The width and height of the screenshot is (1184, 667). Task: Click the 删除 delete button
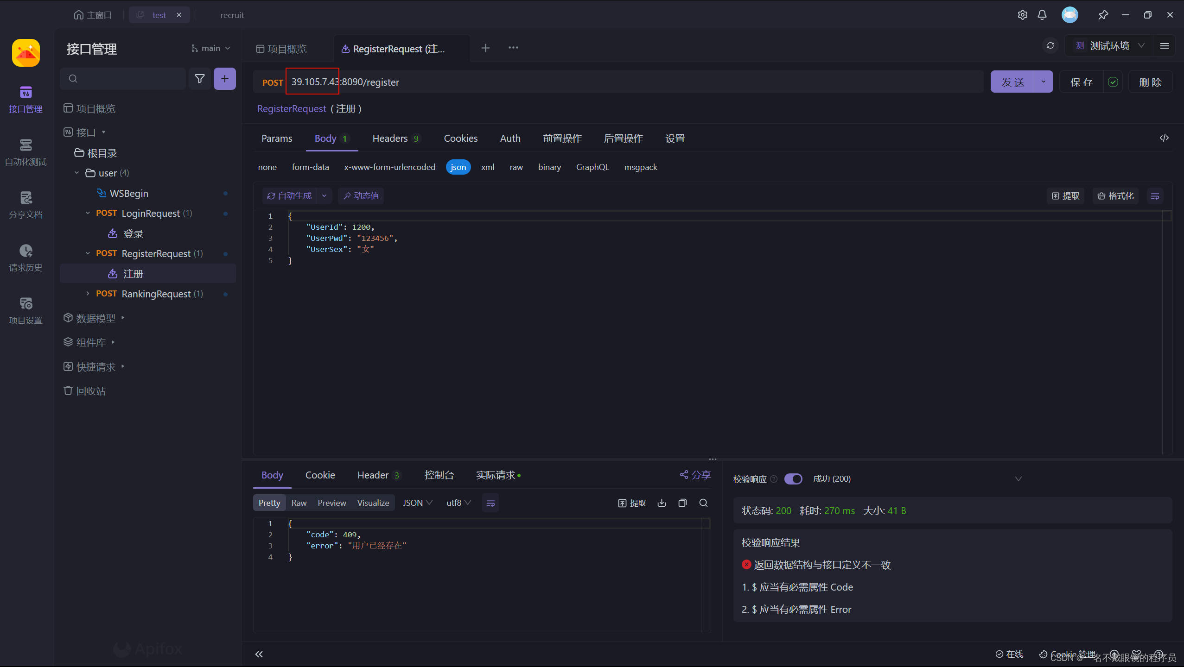pos(1151,82)
